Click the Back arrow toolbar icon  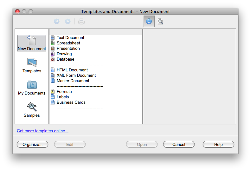57,21
